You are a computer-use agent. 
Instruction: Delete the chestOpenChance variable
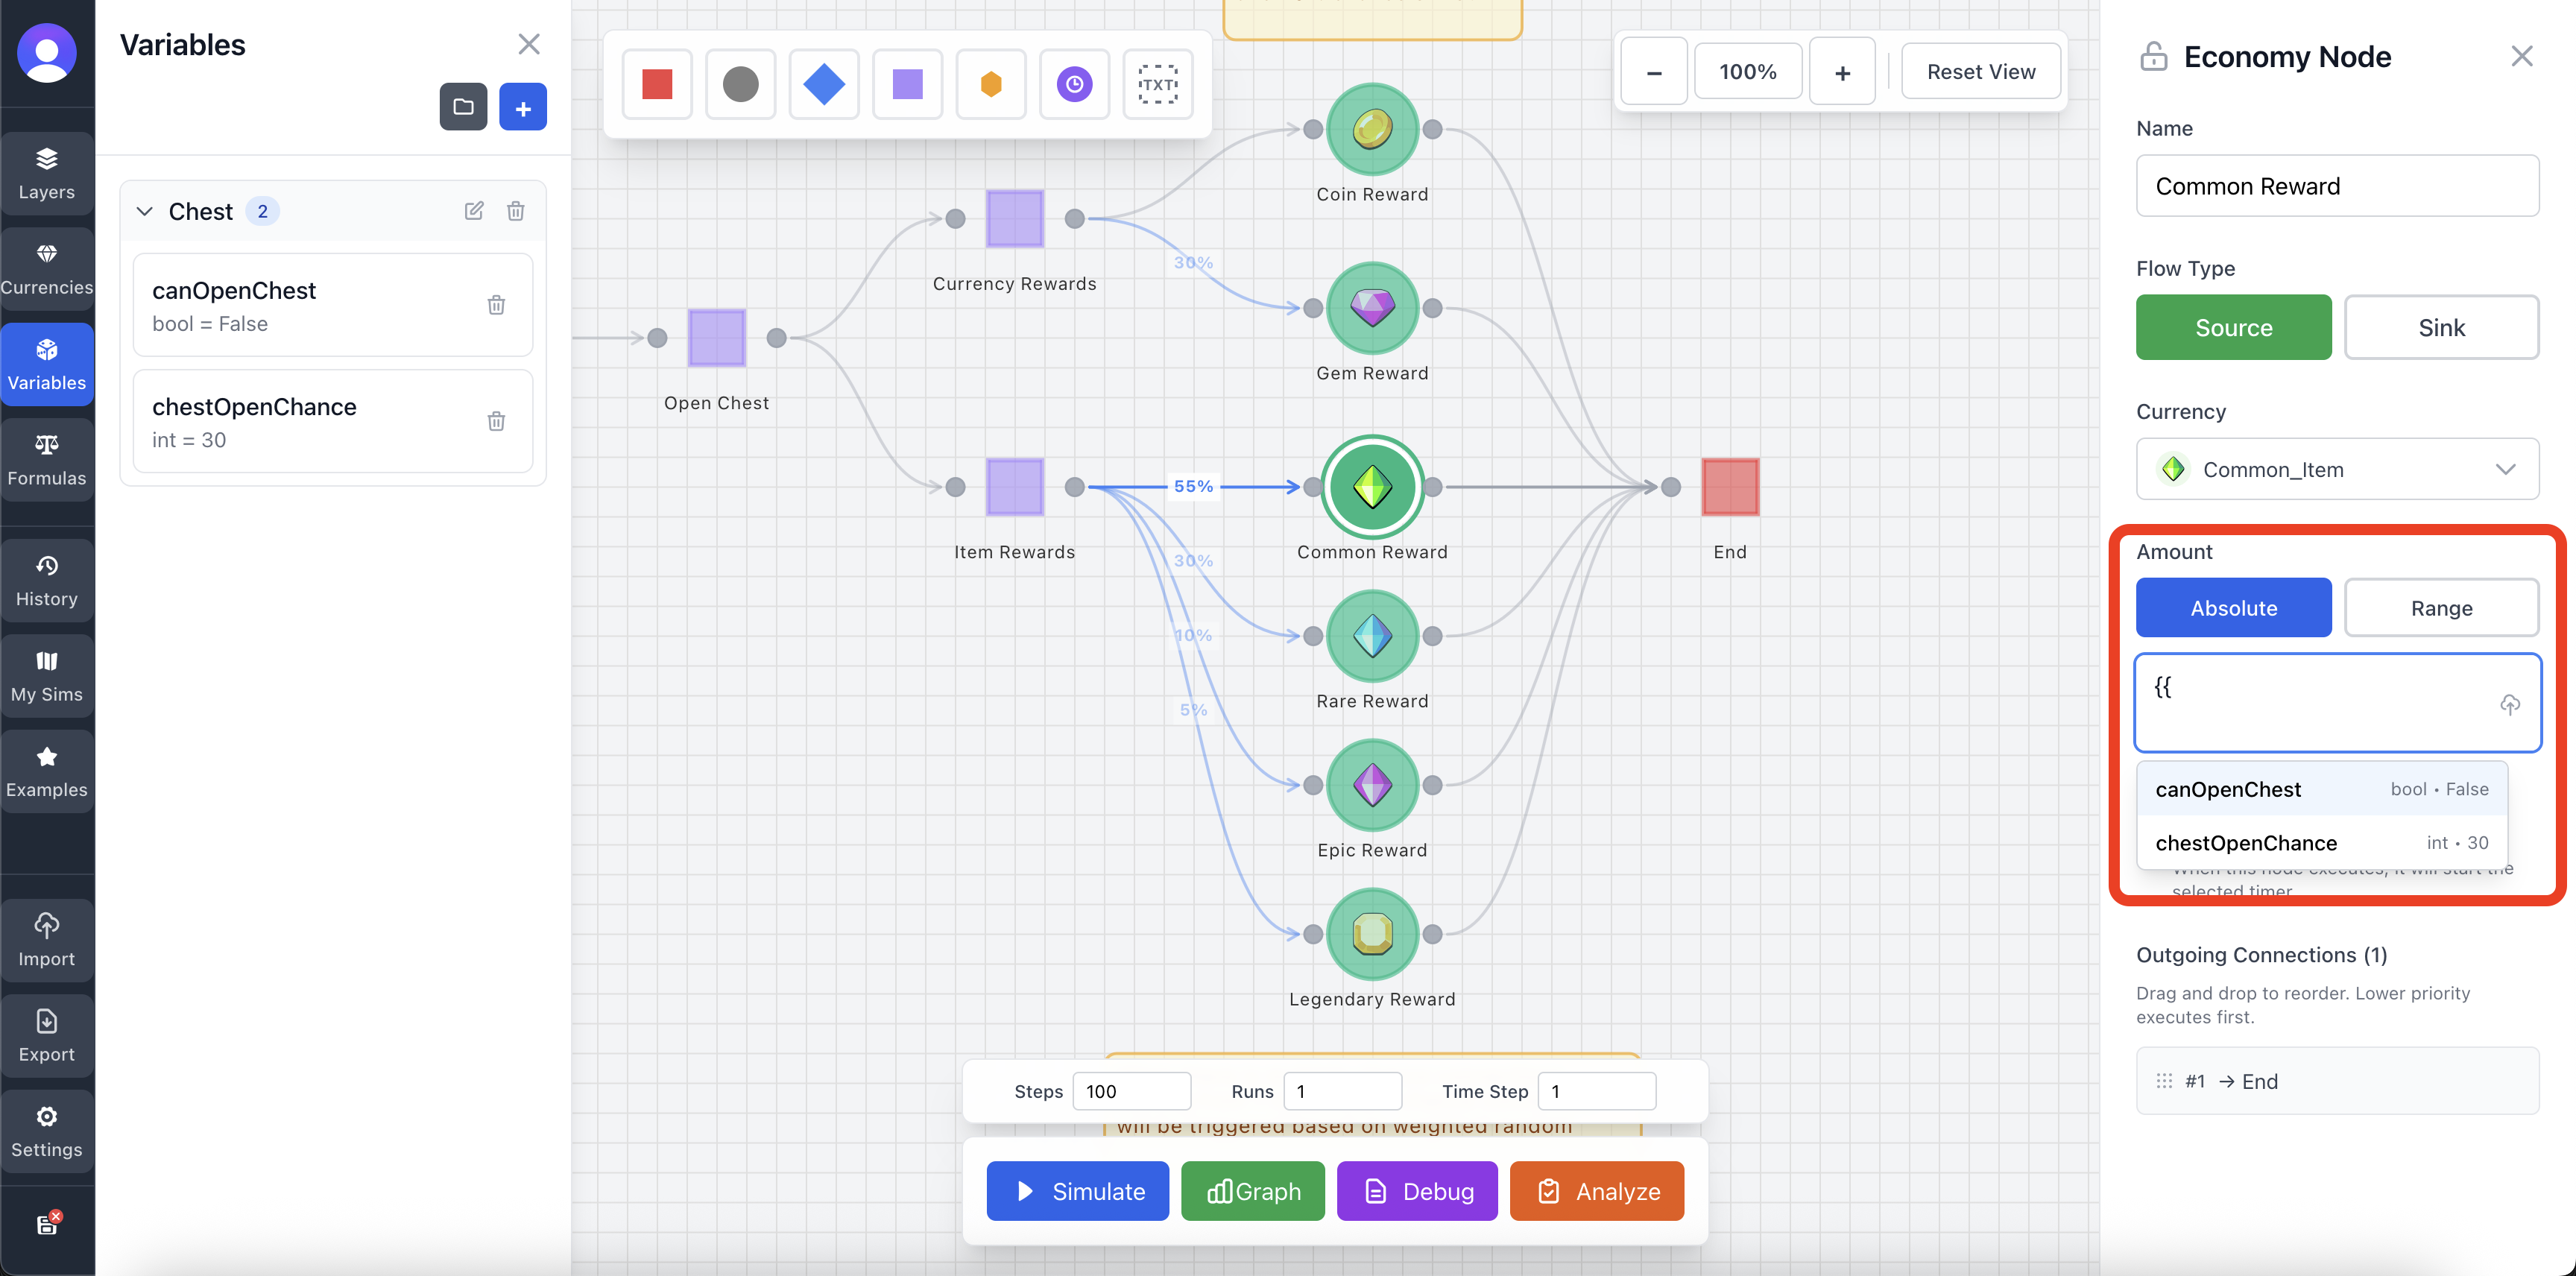click(x=496, y=421)
